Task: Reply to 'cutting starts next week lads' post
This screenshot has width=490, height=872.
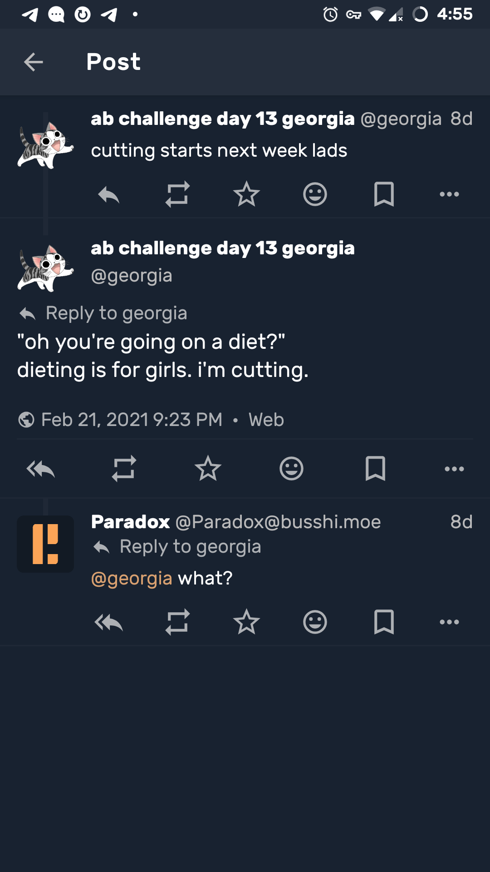Action: pos(109,195)
